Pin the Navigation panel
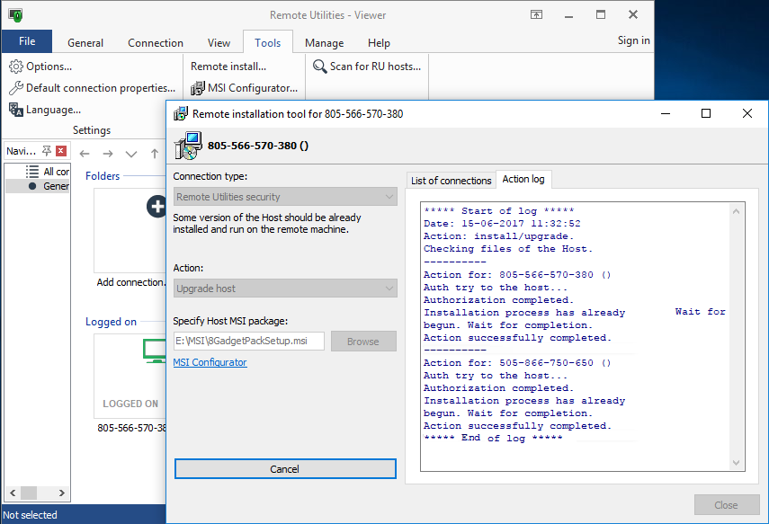 [47, 150]
